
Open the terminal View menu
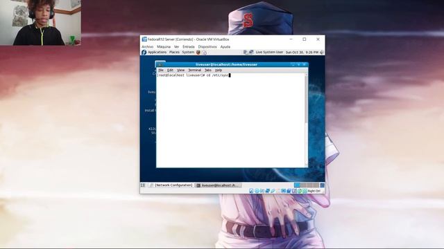(x=180, y=70)
